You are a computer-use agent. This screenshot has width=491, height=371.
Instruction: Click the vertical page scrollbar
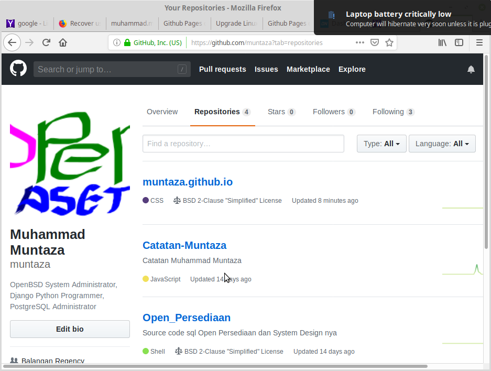[x=487, y=157]
